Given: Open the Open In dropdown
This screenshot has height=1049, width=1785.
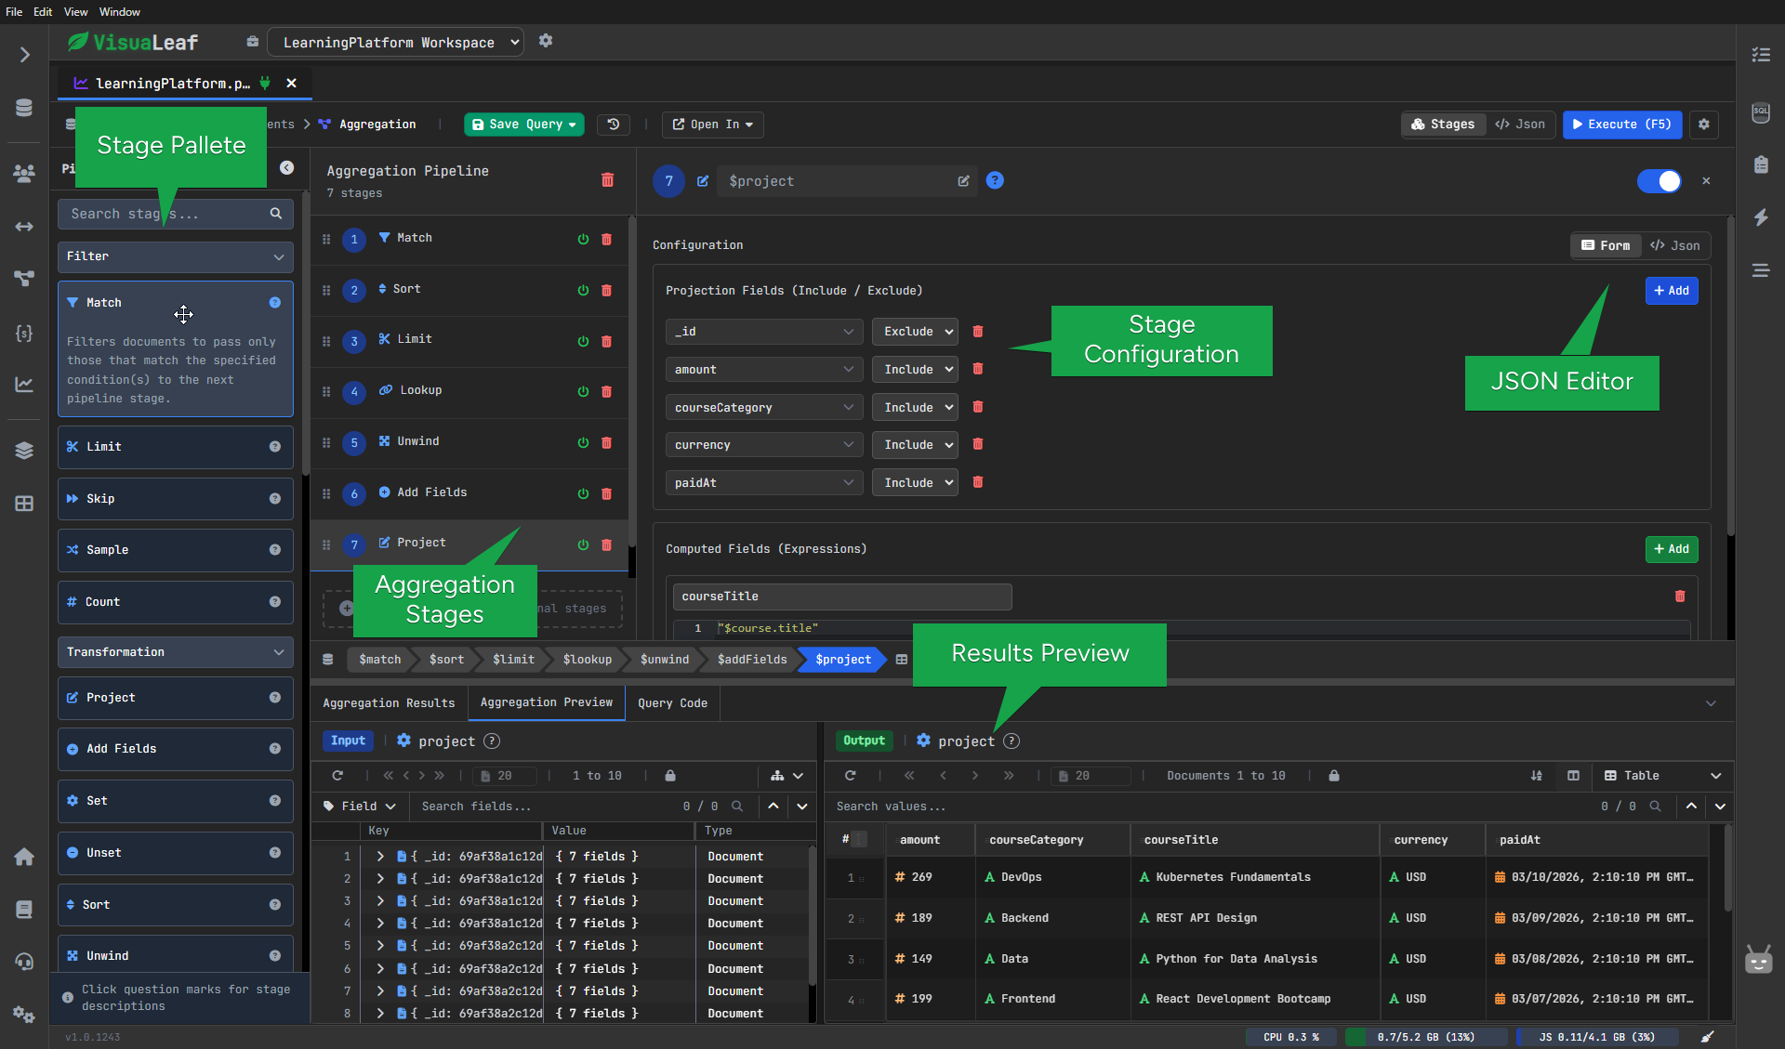Looking at the screenshot, I should point(713,125).
